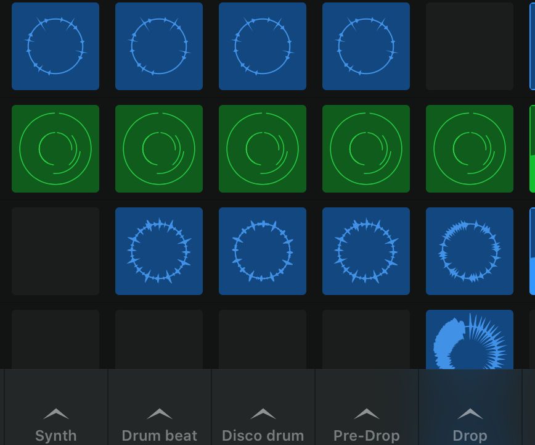This screenshot has height=445, width=535.
Task: Click the progress ring on the playing Drop cell
Action: coord(470,339)
